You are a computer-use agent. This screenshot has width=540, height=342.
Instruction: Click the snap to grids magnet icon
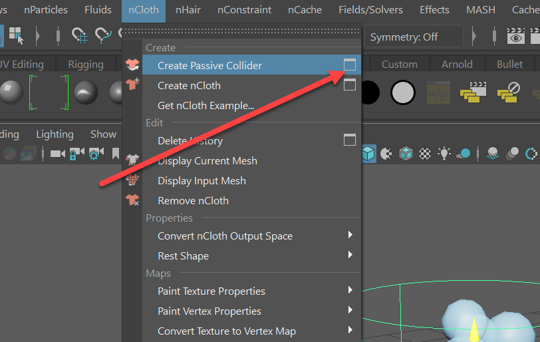tap(80, 35)
